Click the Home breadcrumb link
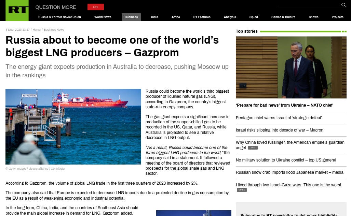The width and height of the screenshot is (351, 216). (x=37, y=30)
